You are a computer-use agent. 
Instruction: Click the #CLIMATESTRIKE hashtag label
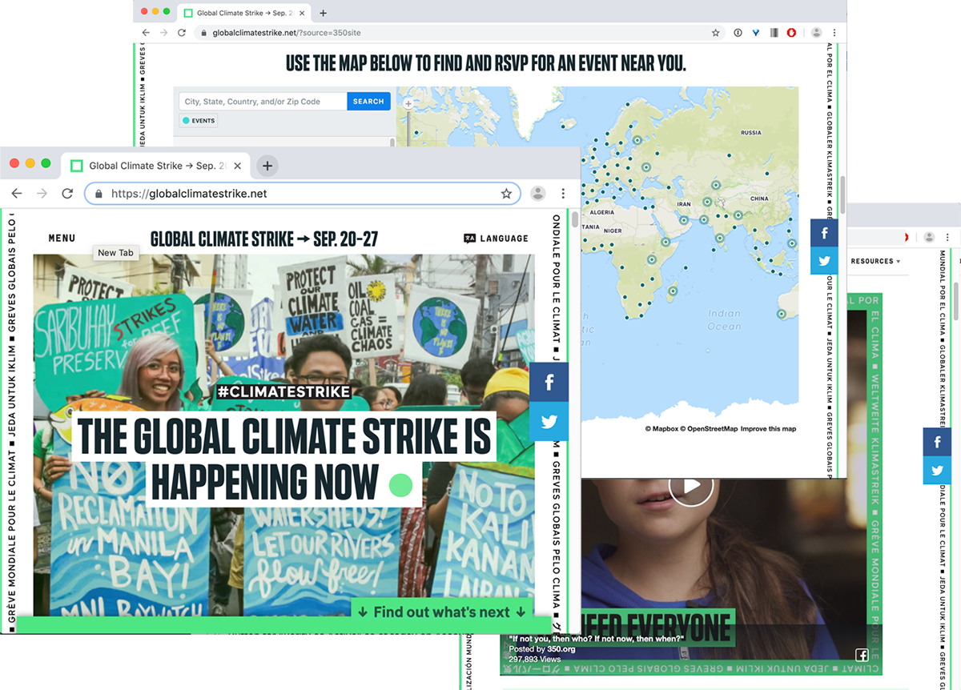coord(284,391)
